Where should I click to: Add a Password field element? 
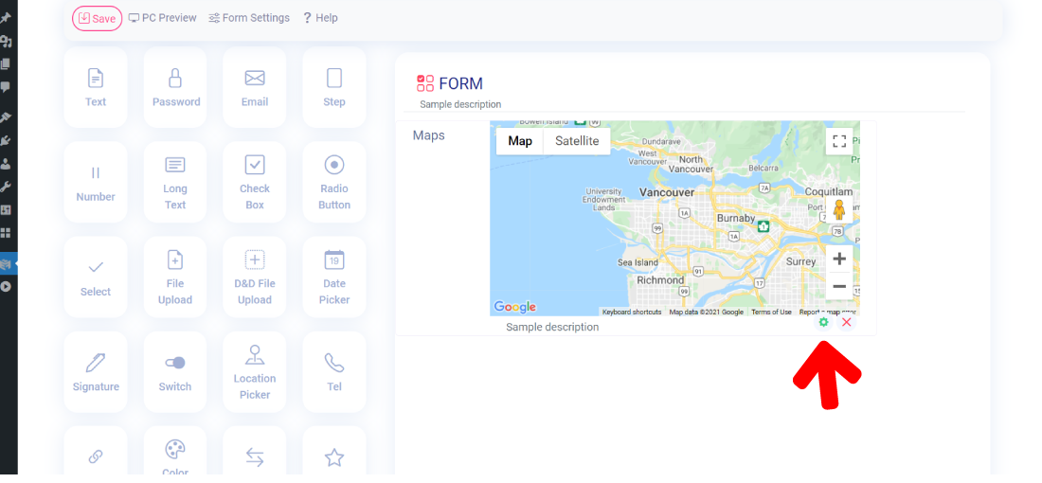175,87
